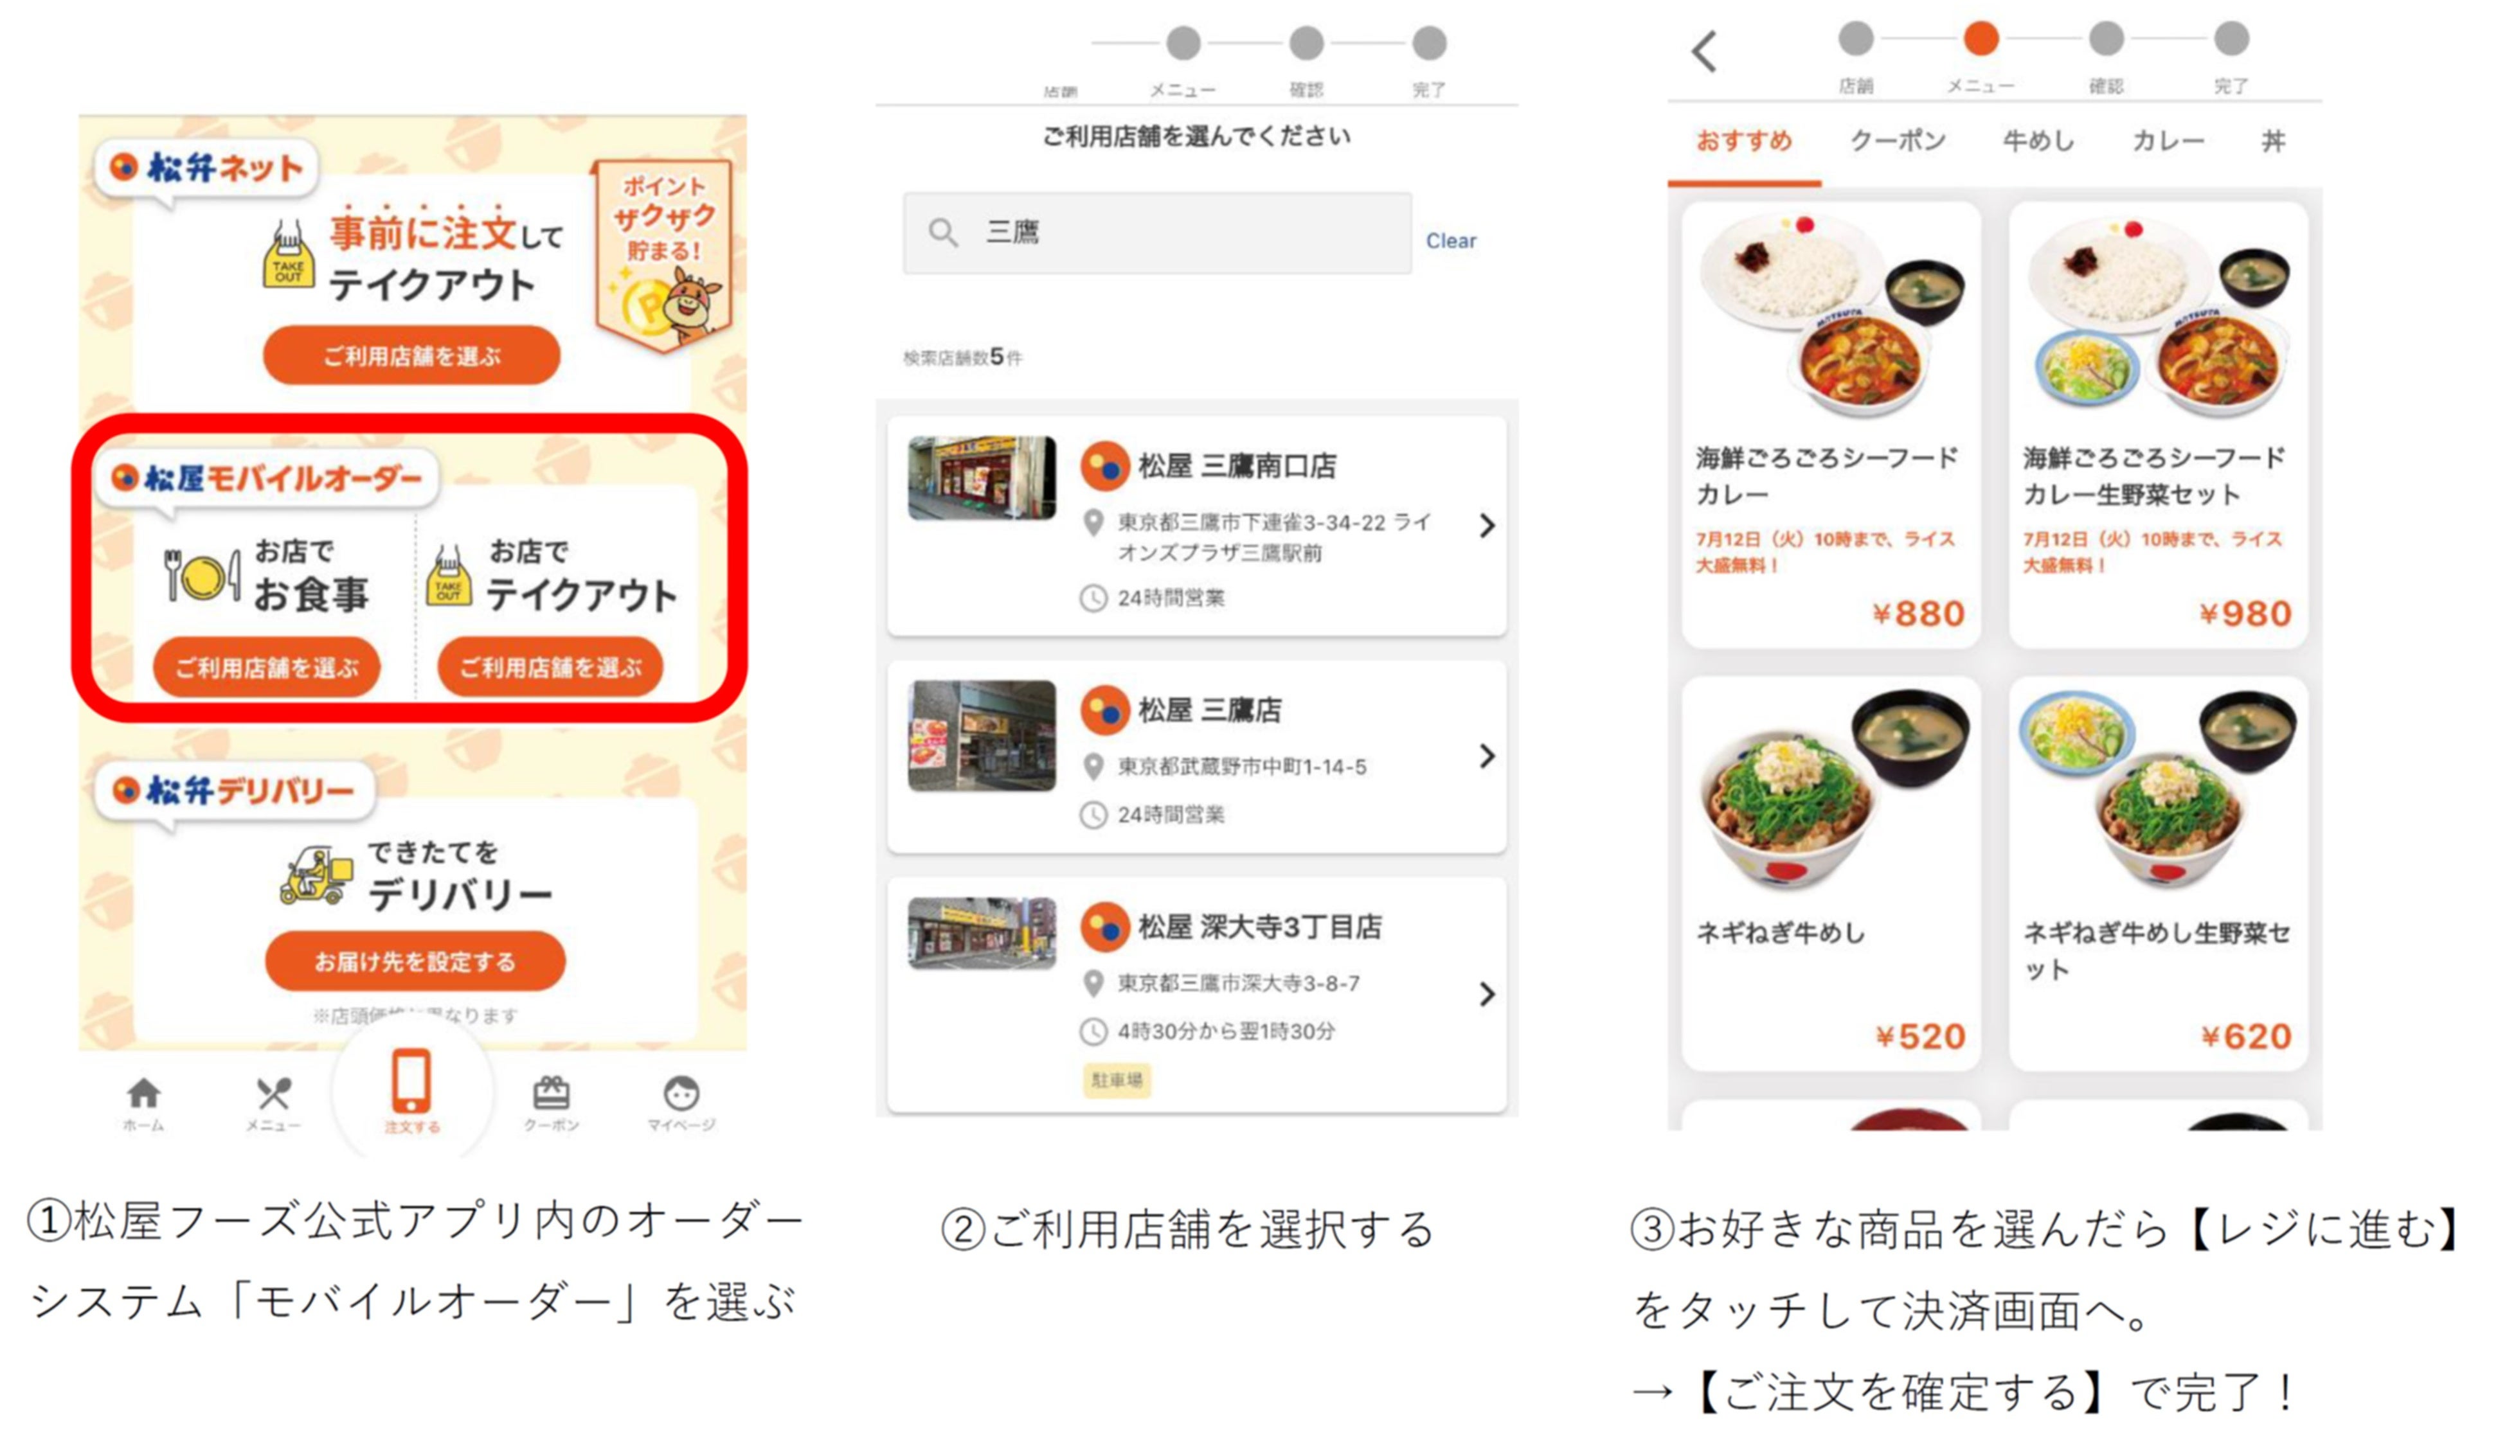The image size is (2507, 1451).
Task: Select the カレー menu tab
Action: 2168,141
